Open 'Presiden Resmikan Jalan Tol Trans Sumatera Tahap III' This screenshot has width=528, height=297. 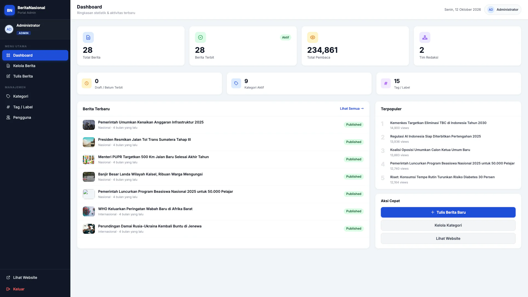pyautogui.click(x=144, y=140)
